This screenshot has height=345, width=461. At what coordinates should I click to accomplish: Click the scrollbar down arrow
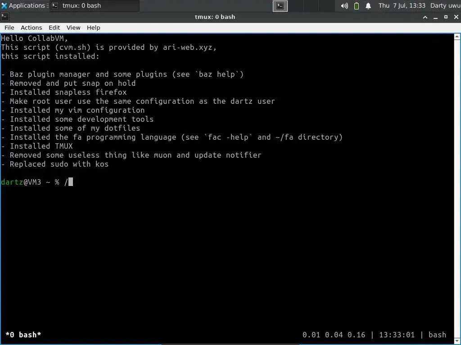click(457, 341)
